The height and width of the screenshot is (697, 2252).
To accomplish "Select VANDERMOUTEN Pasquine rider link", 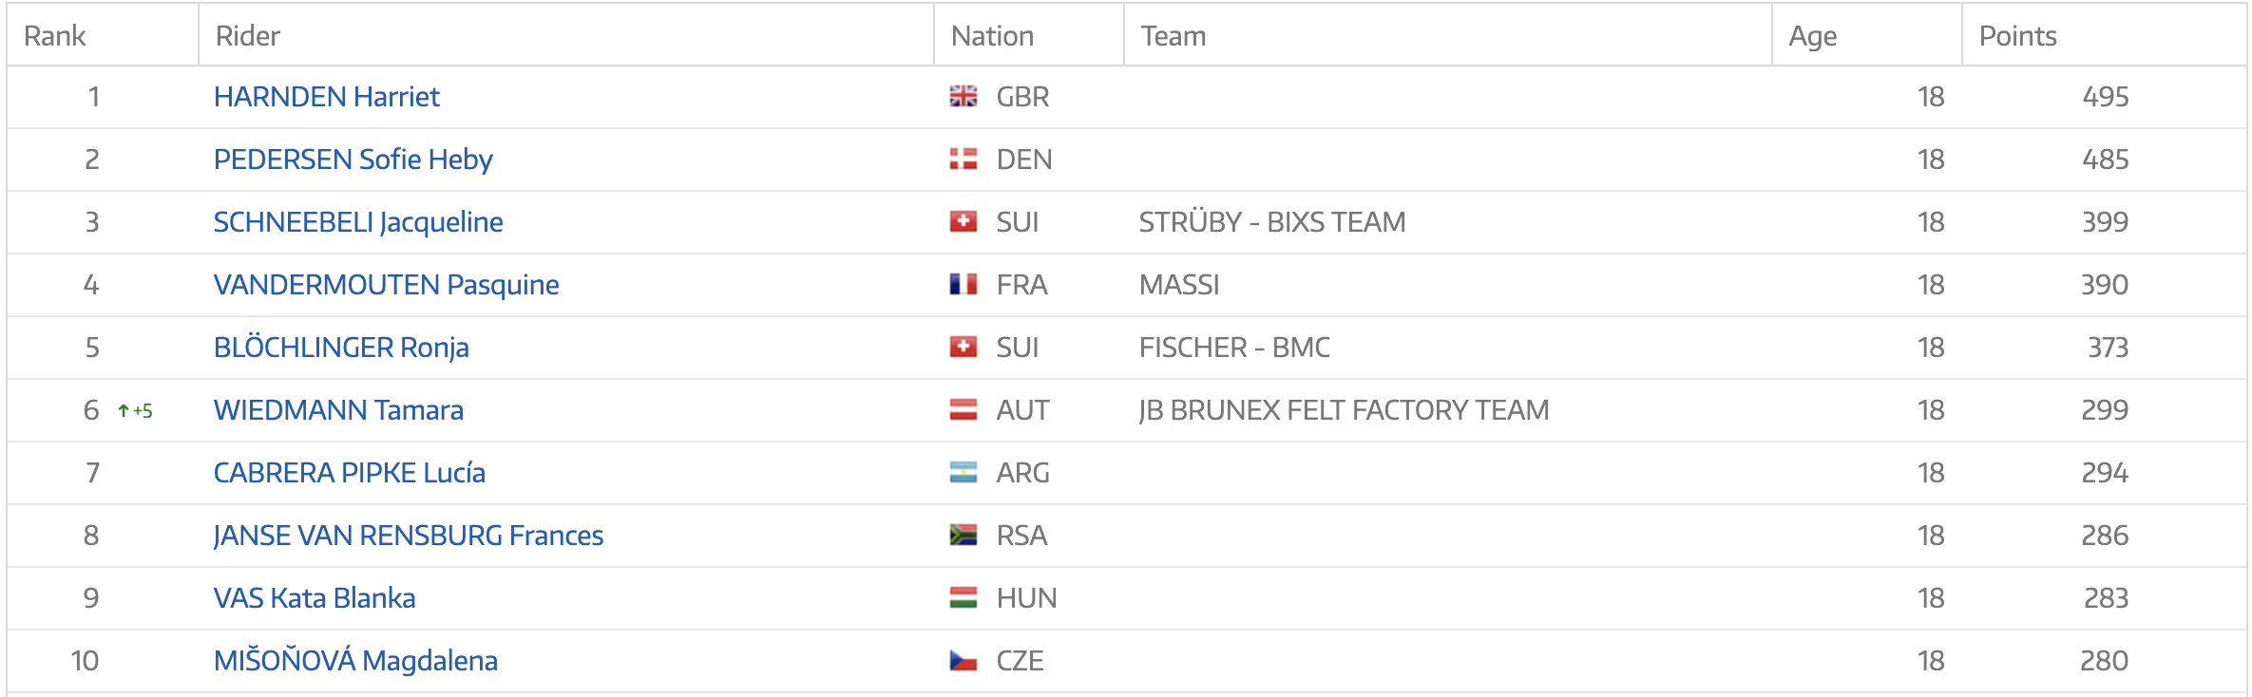I will tap(386, 285).
